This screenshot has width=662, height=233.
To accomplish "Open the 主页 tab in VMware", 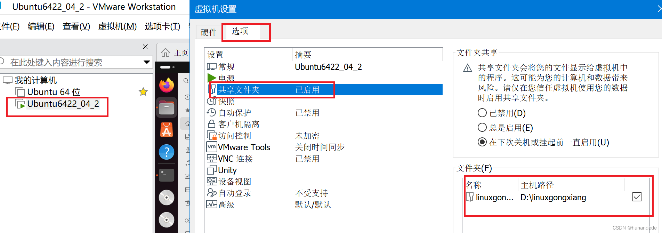I will (174, 53).
